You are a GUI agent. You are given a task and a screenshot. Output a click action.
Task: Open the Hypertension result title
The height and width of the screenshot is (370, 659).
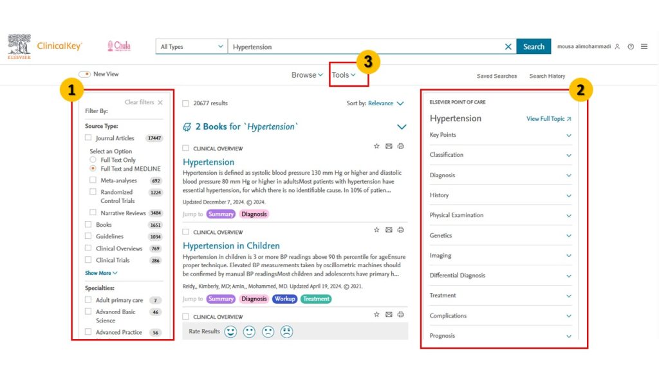(x=209, y=162)
